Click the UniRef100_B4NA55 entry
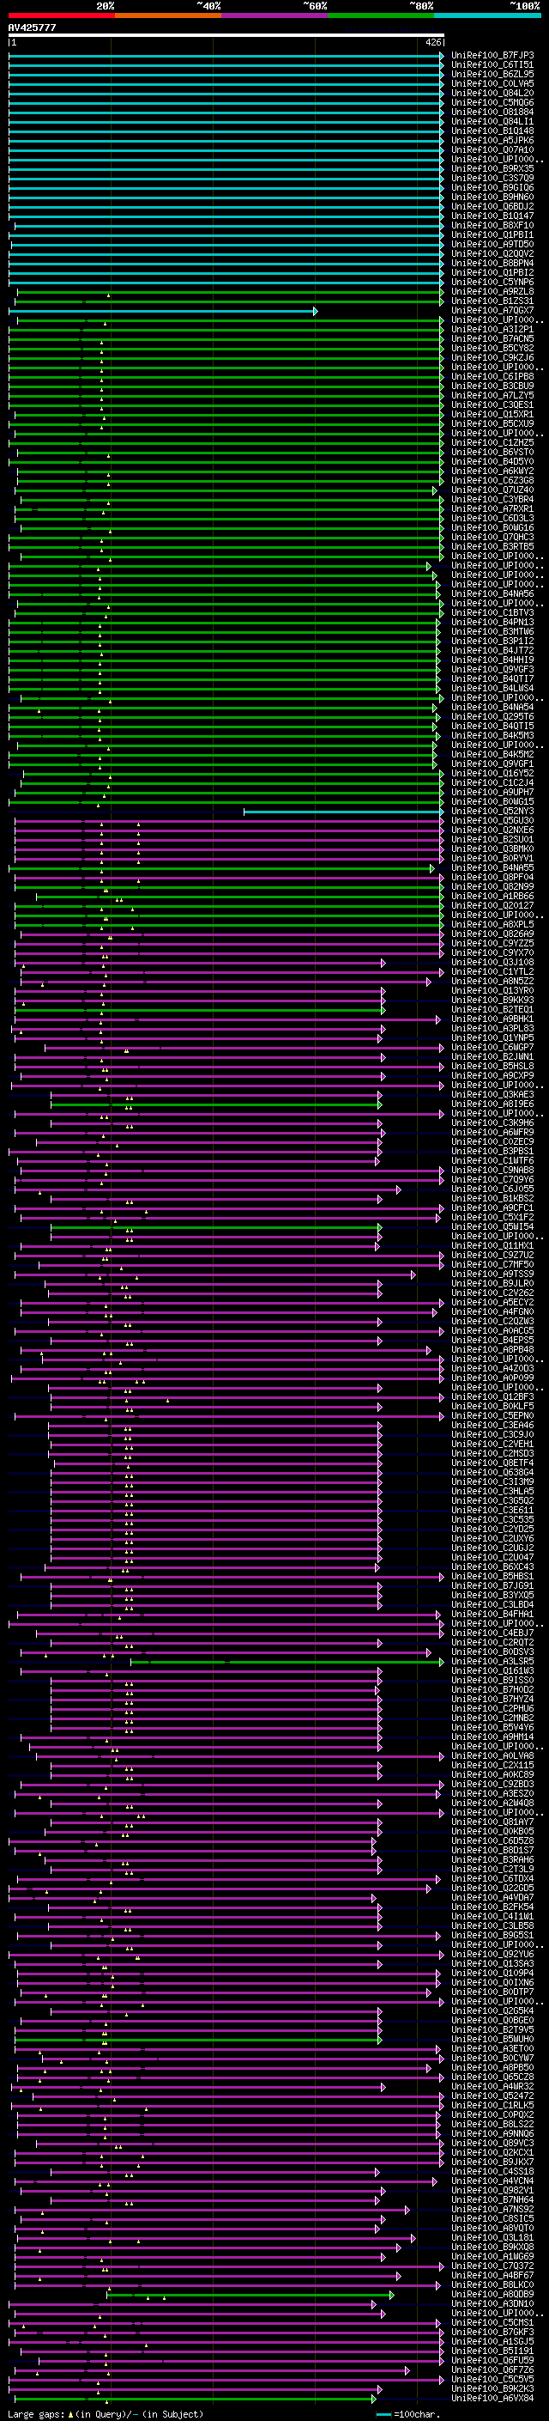This screenshot has width=549, height=2421. (x=492, y=867)
